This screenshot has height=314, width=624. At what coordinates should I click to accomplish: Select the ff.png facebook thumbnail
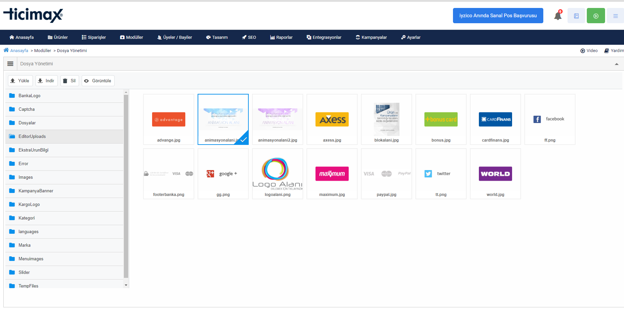(x=550, y=119)
